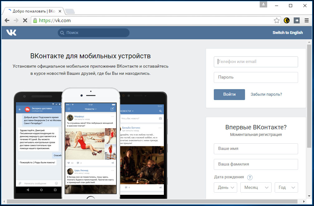The width and height of the screenshot is (314, 206).
Task: Focus the Телефон или email field
Action: coord(256,62)
